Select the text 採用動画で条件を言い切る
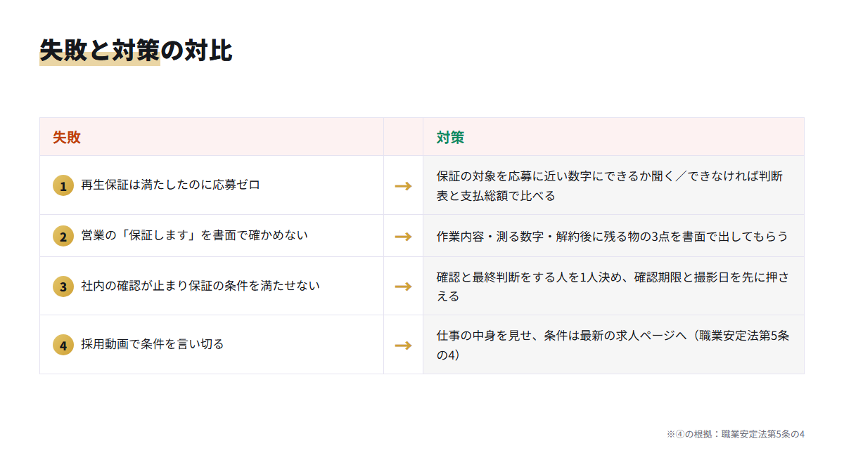The height and width of the screenshot is (474, 844). coord(153,345)
